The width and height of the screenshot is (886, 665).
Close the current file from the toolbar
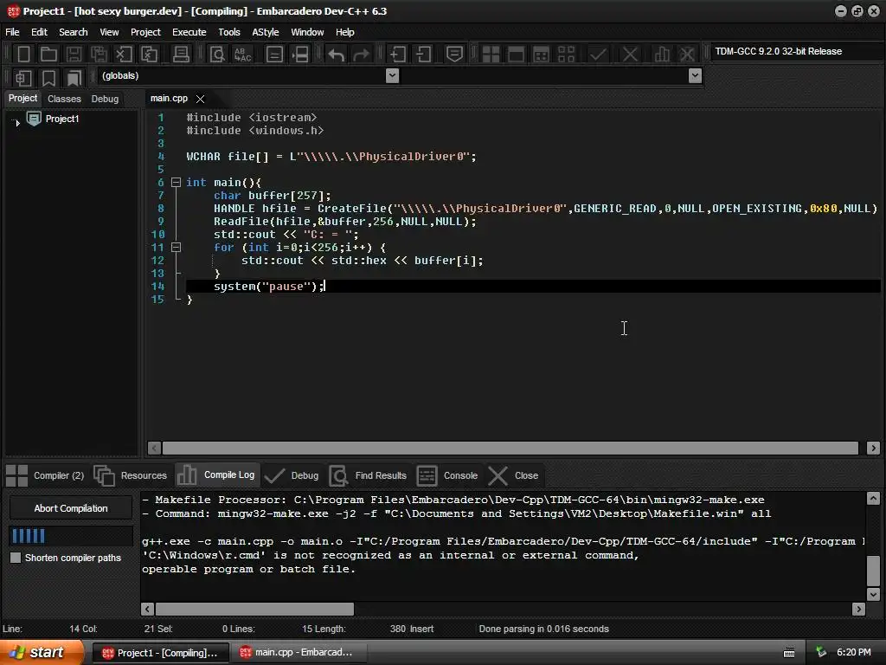[x=124, y=55]
